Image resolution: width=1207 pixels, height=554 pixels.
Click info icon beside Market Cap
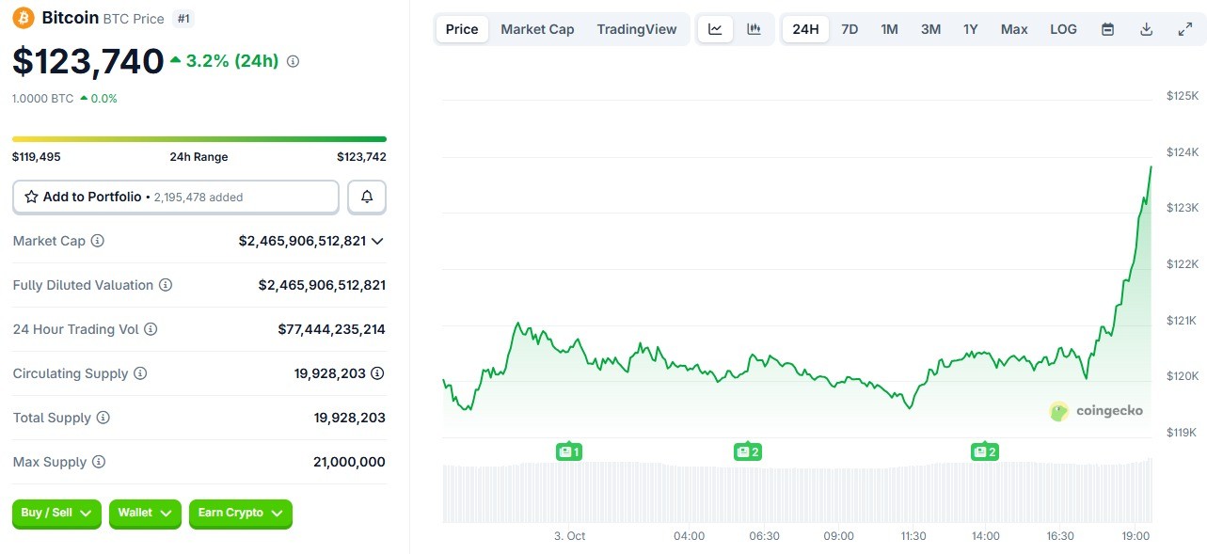click(97, 241)
